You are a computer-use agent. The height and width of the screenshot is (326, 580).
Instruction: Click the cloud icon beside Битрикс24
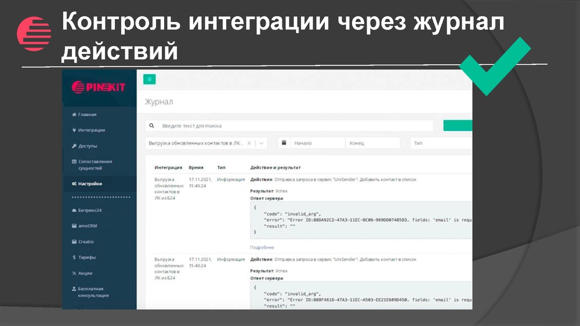(74, 210)
